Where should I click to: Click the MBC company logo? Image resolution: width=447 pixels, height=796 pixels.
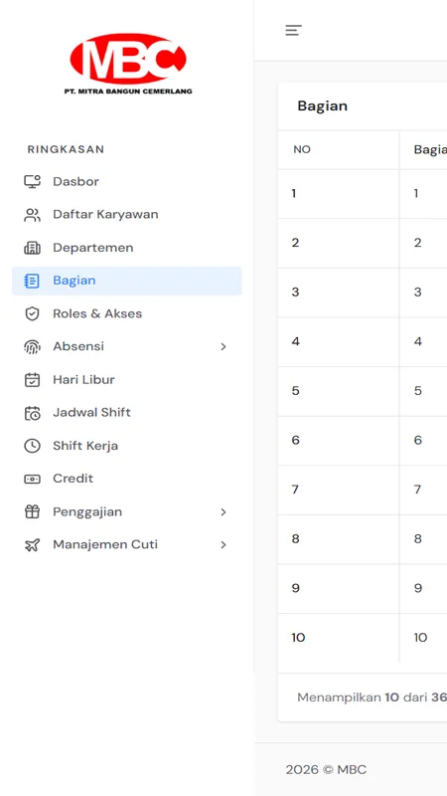(x=128, y=64)
